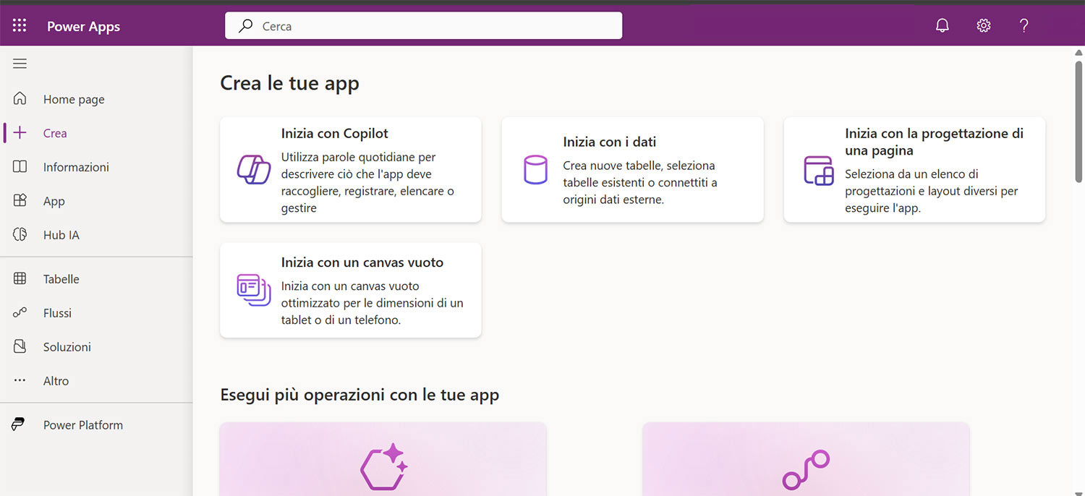The height and width of the screenshot is (496, 1085).
Task: Open the Power Apps app launcher waffle icon
Action: [19, 25]
